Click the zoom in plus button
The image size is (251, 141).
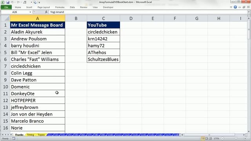pos(245,138)
